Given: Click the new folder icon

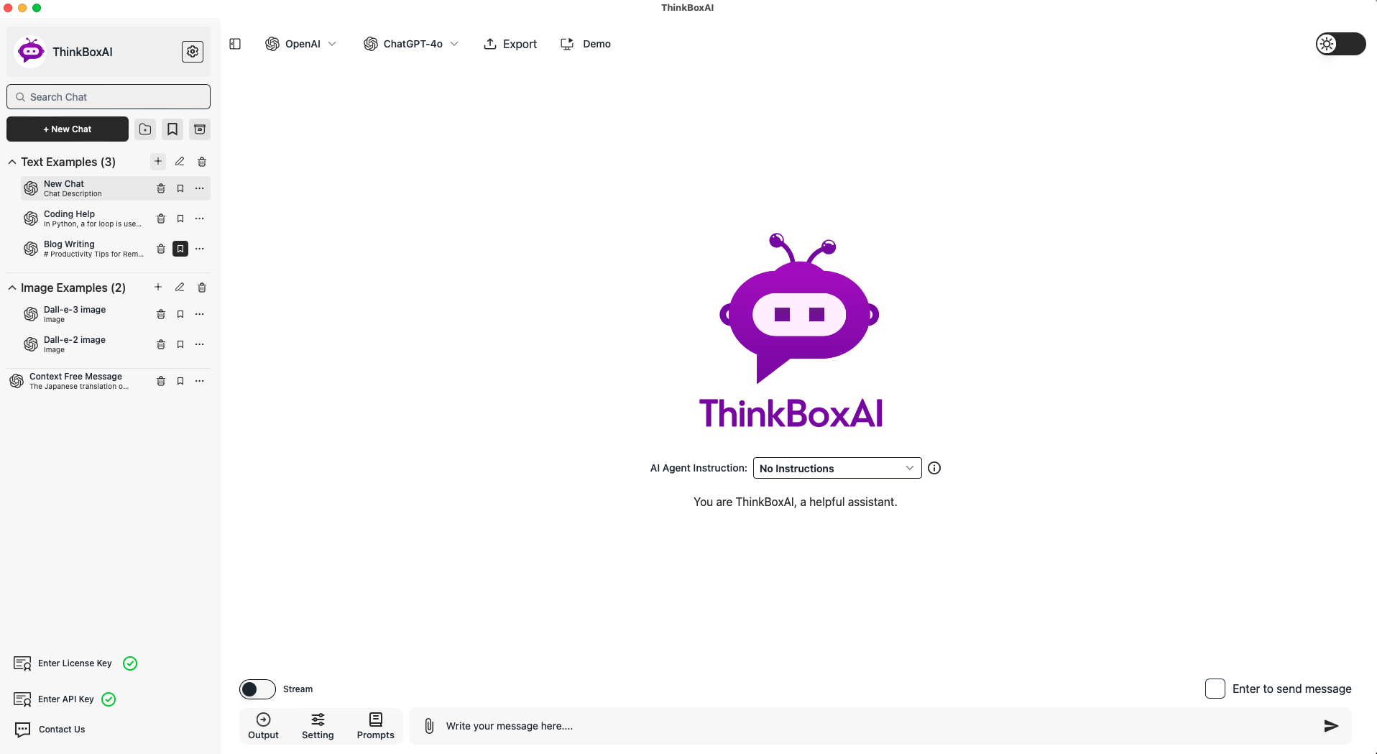Looking at the screenshot, I should click(x=145, y=129).
